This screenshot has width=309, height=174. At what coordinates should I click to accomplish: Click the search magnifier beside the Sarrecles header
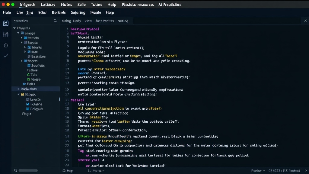click(x=55, y=21)
